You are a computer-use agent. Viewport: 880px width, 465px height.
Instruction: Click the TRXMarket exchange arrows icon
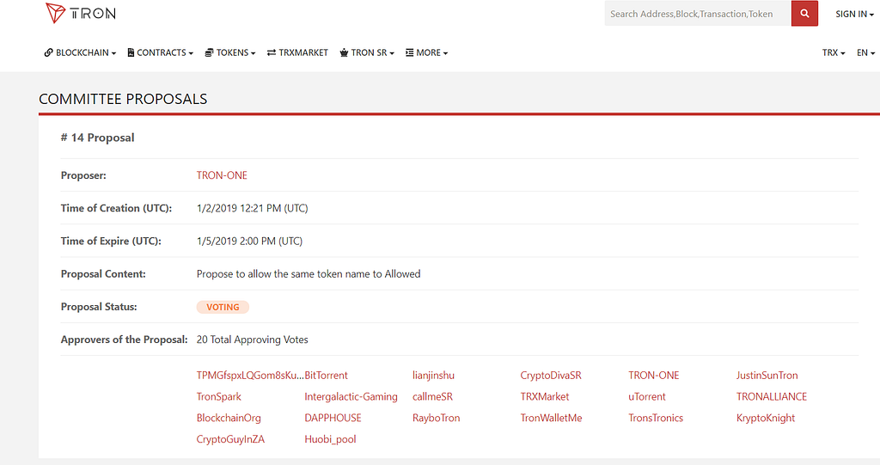[272, 52]
